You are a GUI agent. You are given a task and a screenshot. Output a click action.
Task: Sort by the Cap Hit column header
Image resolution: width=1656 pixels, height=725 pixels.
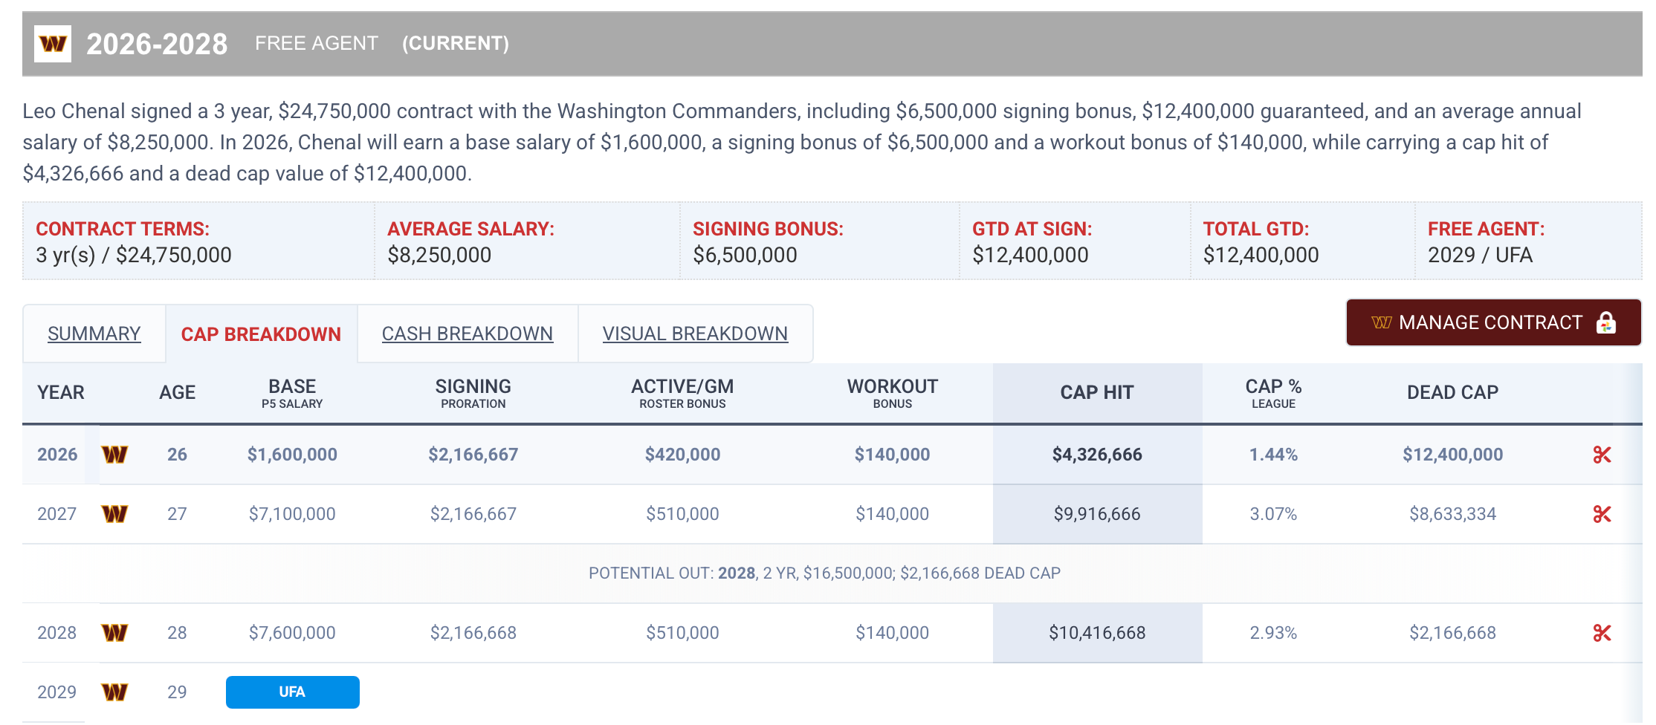(1096, 392)
